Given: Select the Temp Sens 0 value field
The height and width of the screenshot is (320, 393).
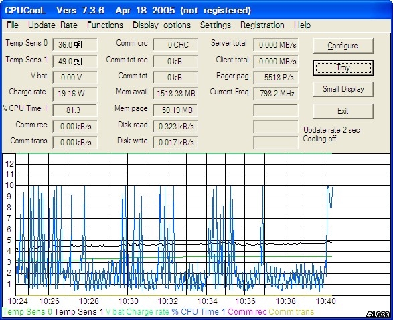Looking at the screenshot, I should 75,45.
